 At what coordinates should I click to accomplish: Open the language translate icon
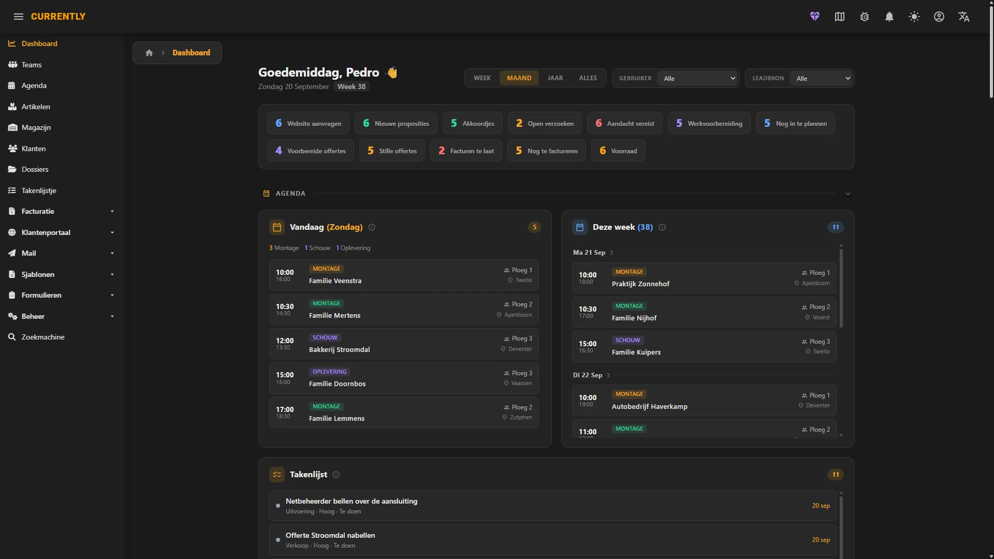[964, 17]
